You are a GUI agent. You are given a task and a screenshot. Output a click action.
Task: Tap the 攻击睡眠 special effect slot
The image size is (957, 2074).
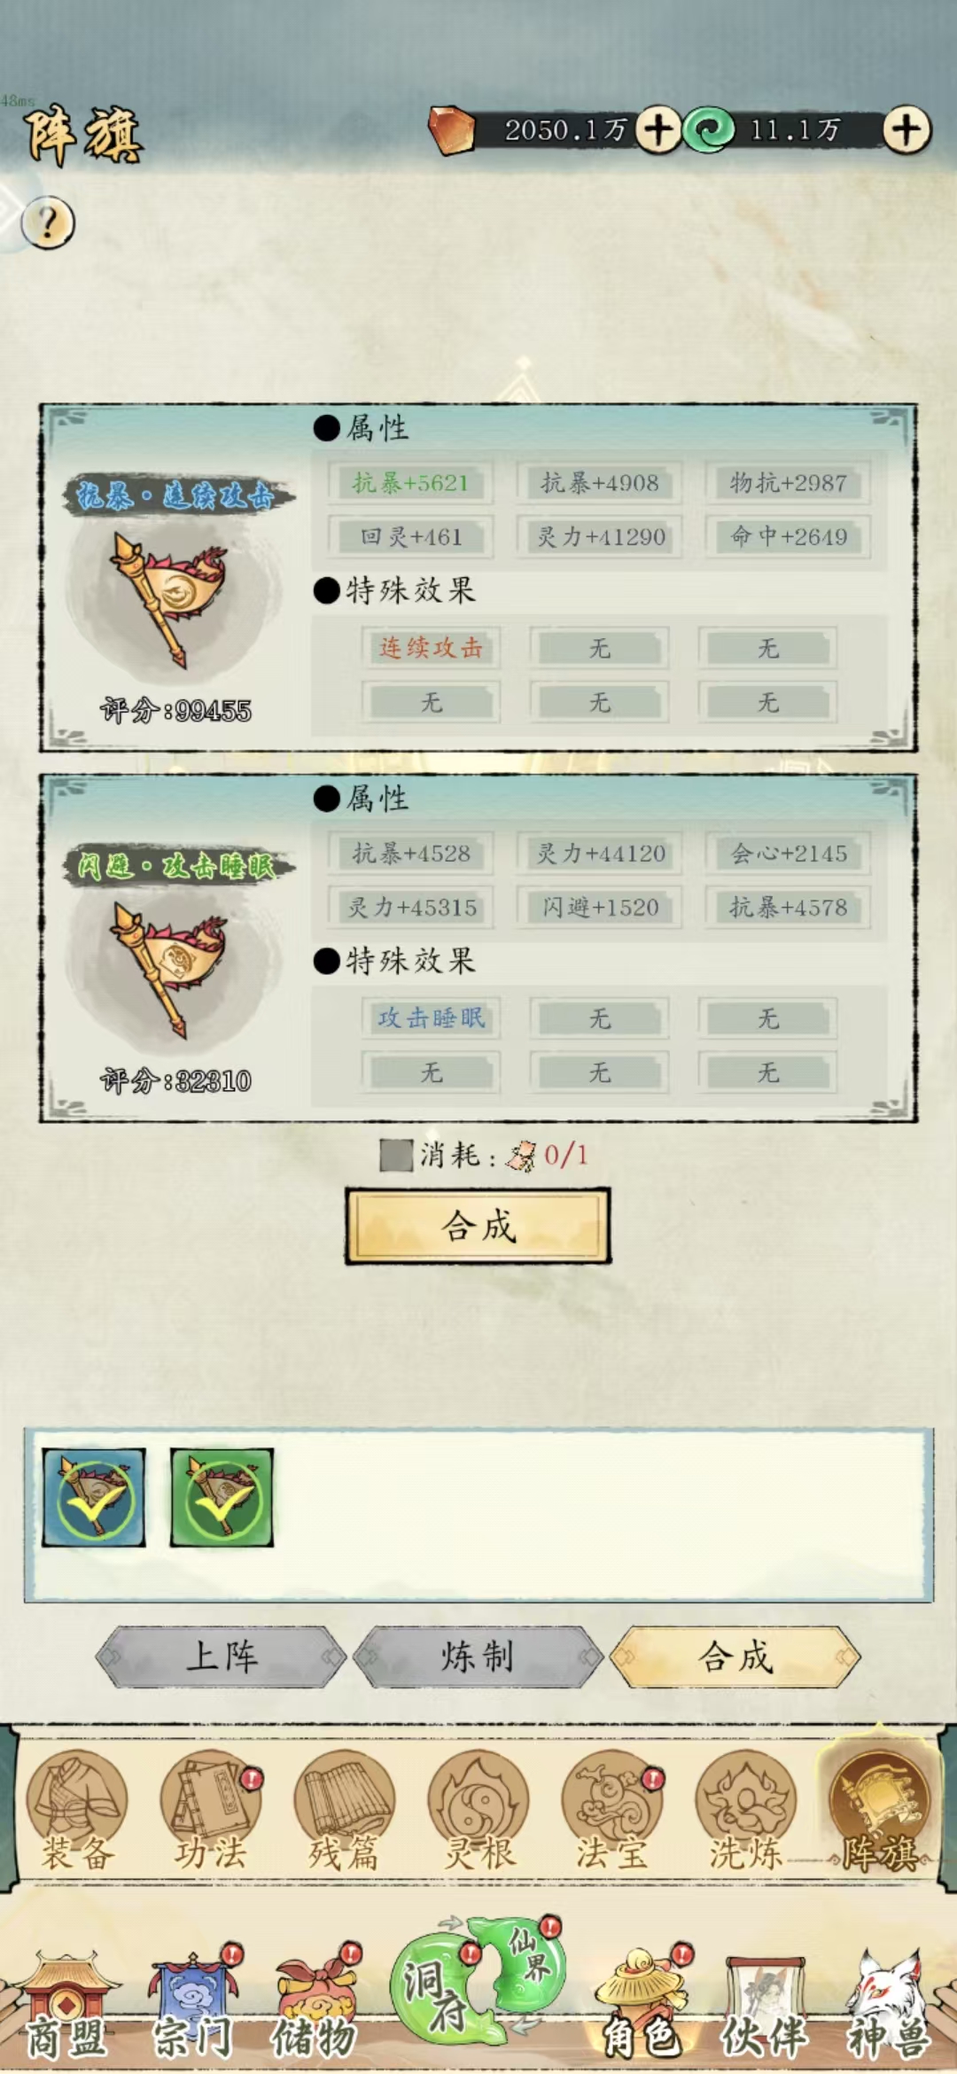click(431, 1018)
